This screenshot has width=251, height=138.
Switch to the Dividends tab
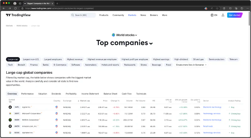pyautogui.click(x=56, y=94)
